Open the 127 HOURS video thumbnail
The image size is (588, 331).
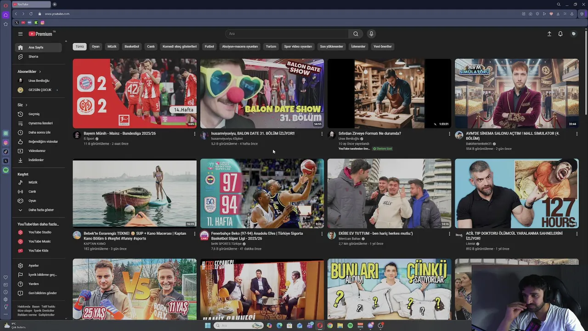517,194
